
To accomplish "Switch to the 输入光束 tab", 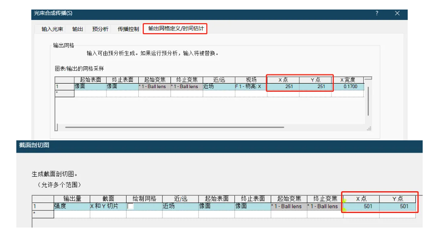I will coord(53,29).
